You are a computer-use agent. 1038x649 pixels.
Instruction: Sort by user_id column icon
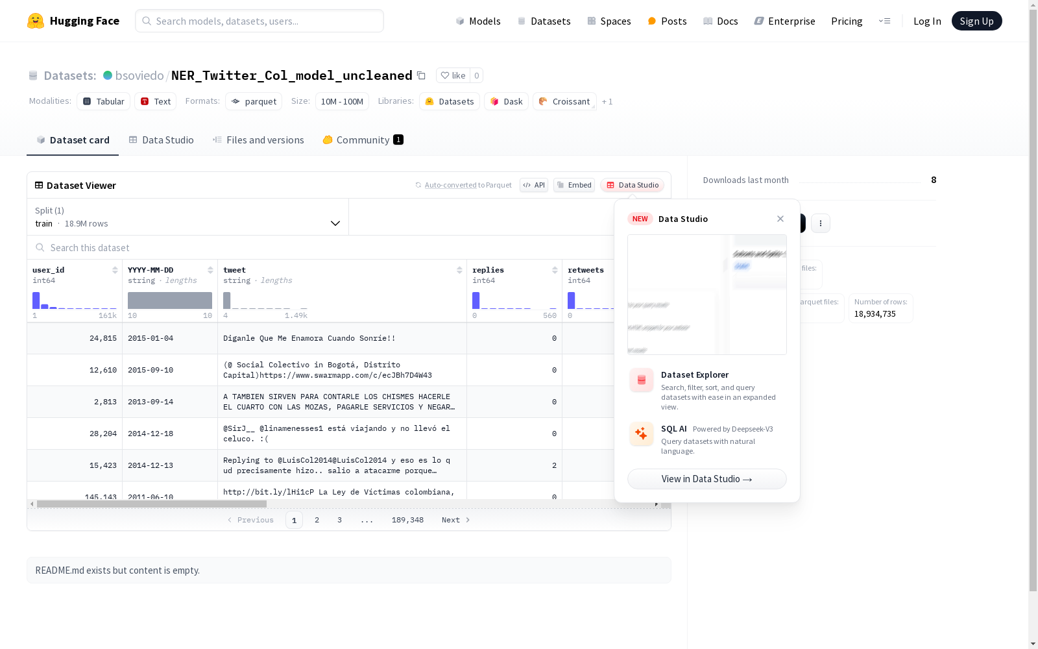click(115, 270)
